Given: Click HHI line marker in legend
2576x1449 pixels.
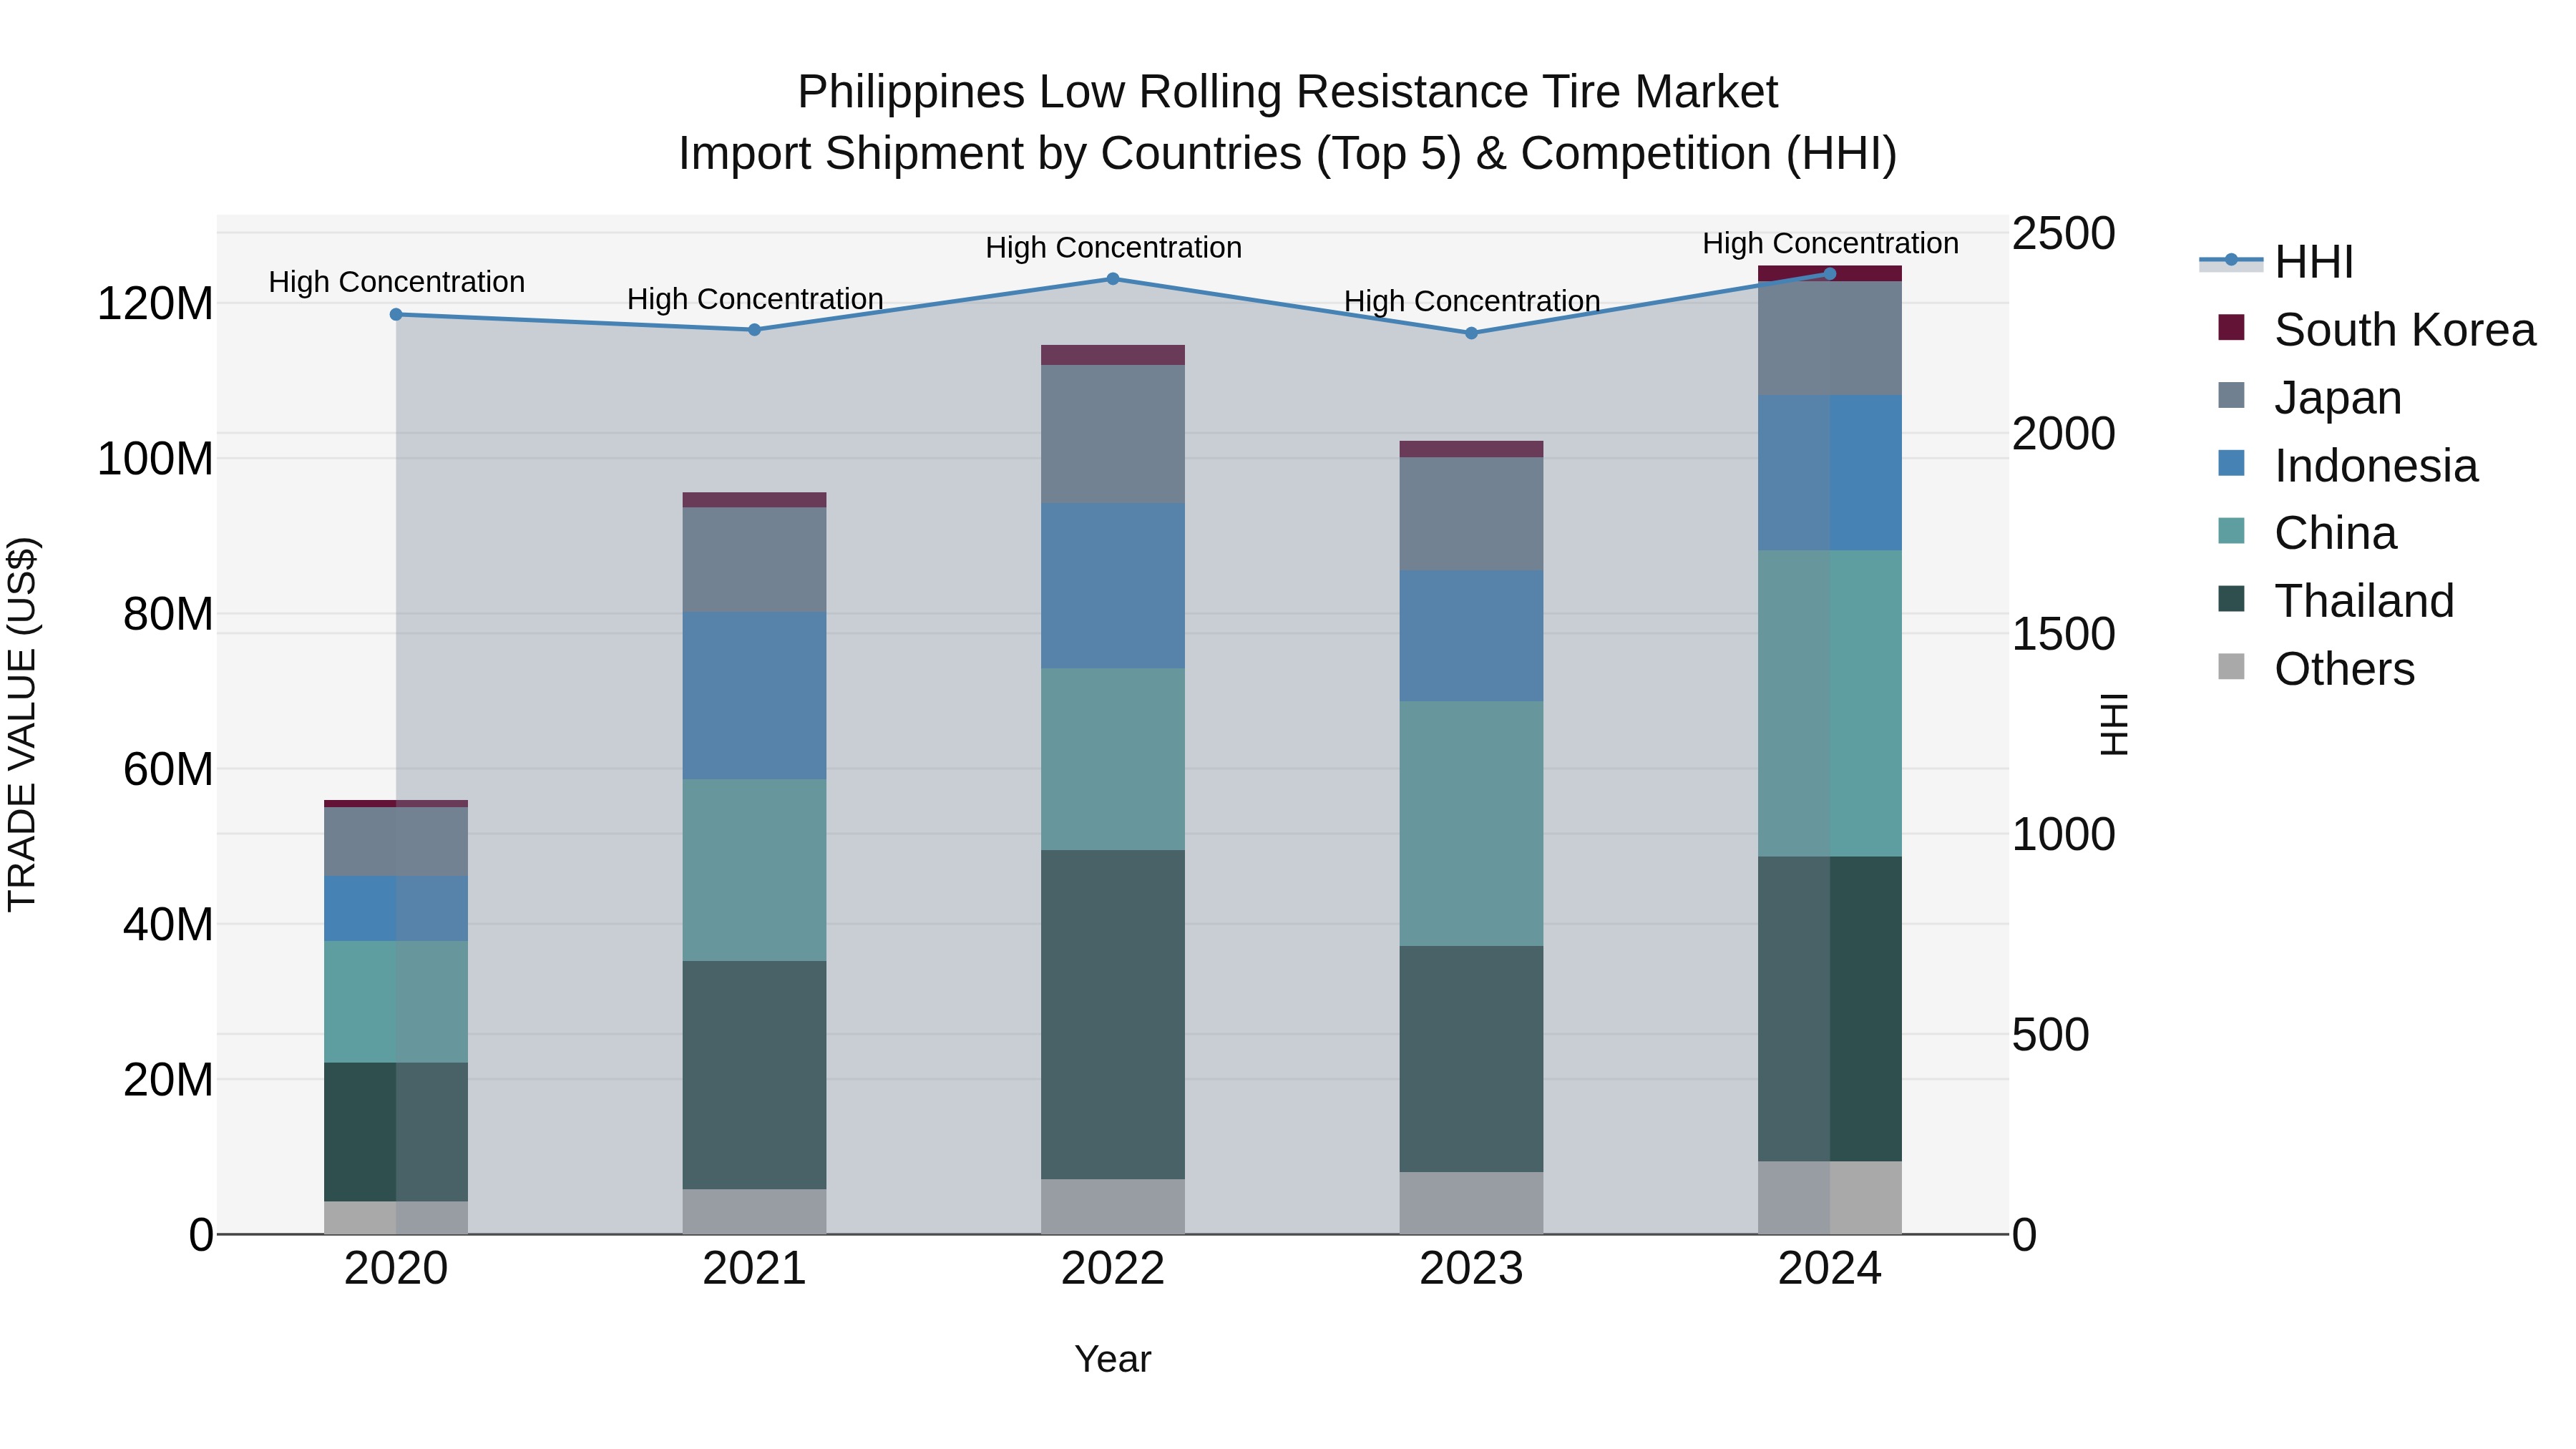Looking at the screenshot, I should pyautogui.click(x=2231, y=260).
